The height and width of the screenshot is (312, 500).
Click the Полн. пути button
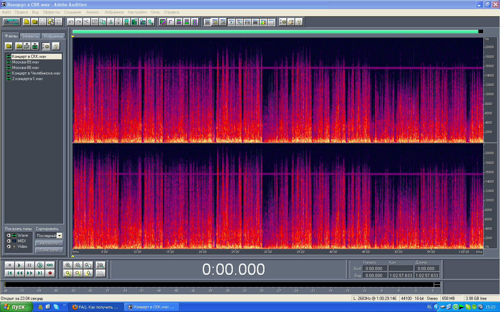point(49,250)
